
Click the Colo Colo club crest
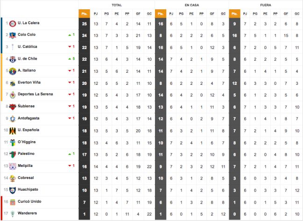tap(12, 35)
